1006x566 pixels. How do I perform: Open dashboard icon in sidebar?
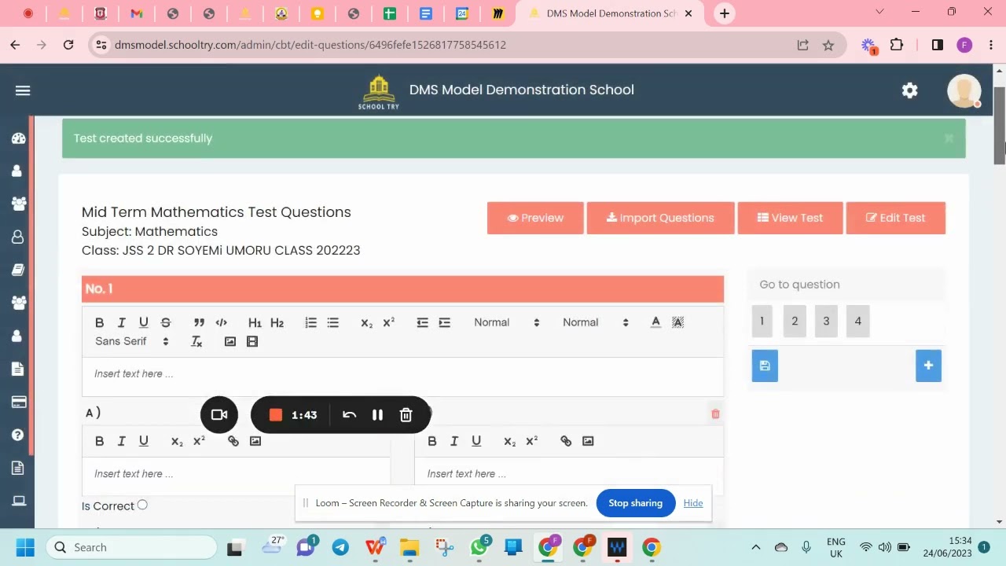click(18, 138)
